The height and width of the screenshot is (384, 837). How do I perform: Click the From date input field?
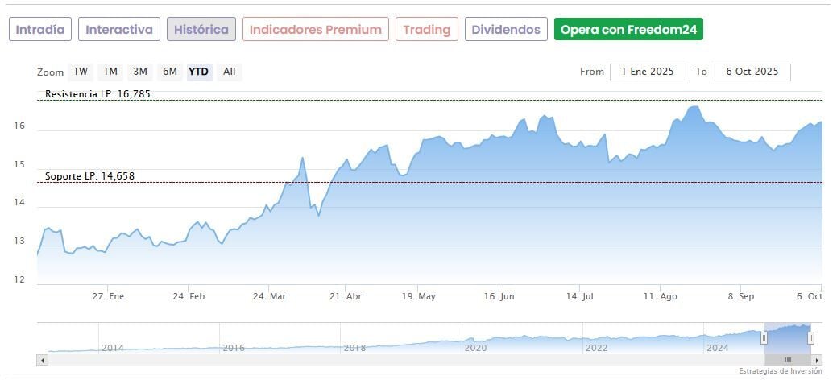pos(648,72)
